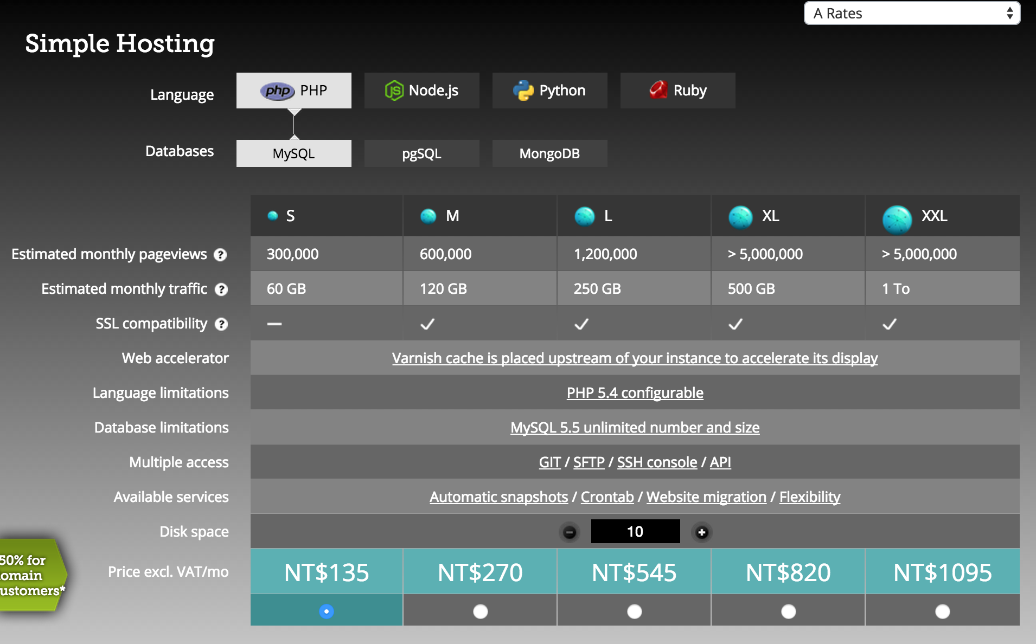Open the SSH console link
The image size is (1036, 644).
[x=657, y=462]
